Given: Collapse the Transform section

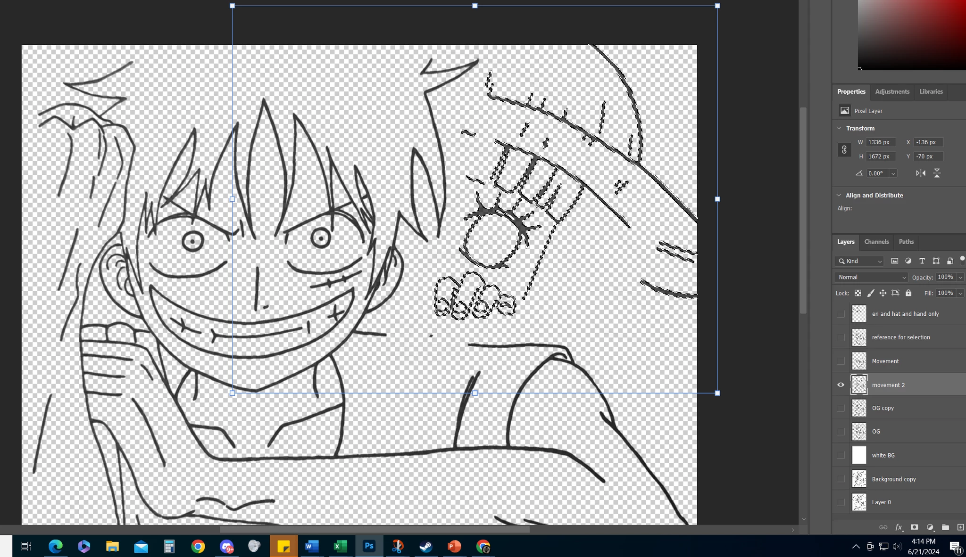Looking at the screenshot, I should [839, 128].
